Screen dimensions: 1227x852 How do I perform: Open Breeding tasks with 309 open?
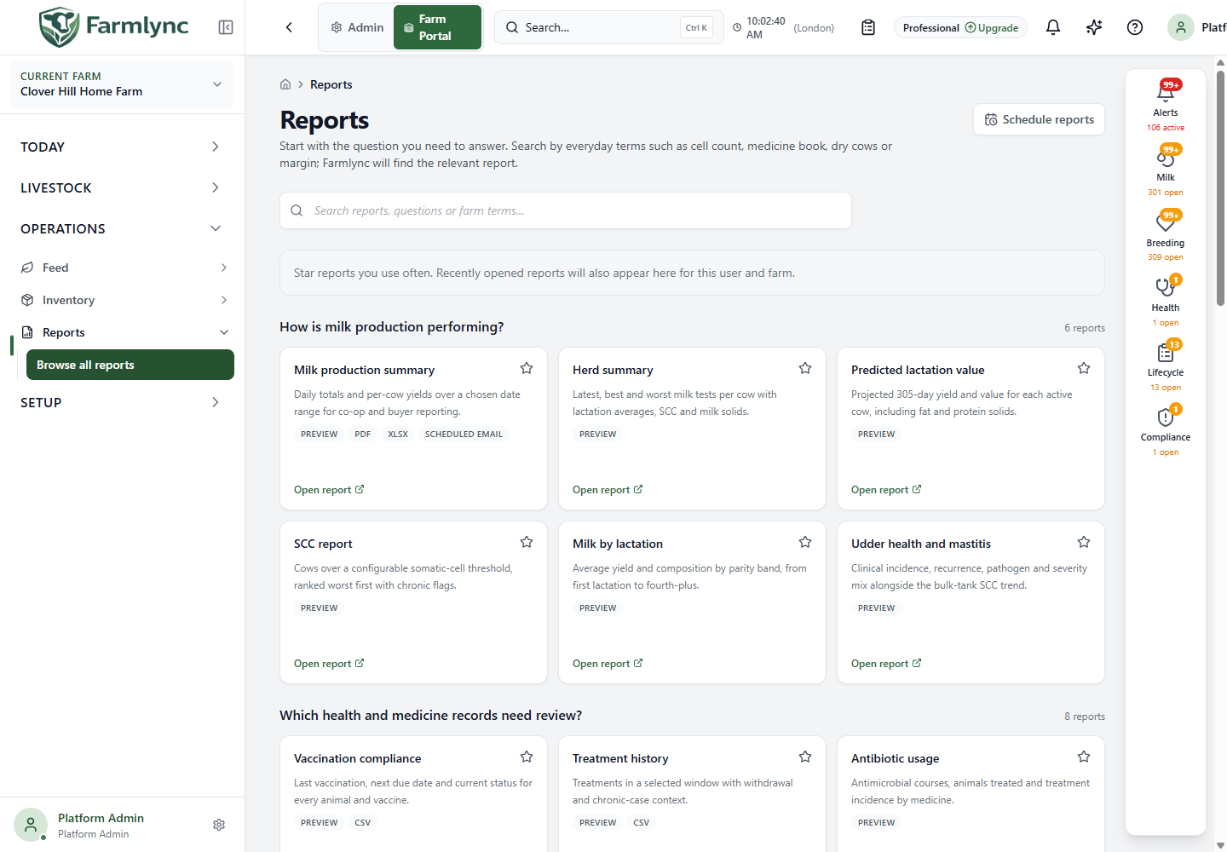tap(1166, 235)
